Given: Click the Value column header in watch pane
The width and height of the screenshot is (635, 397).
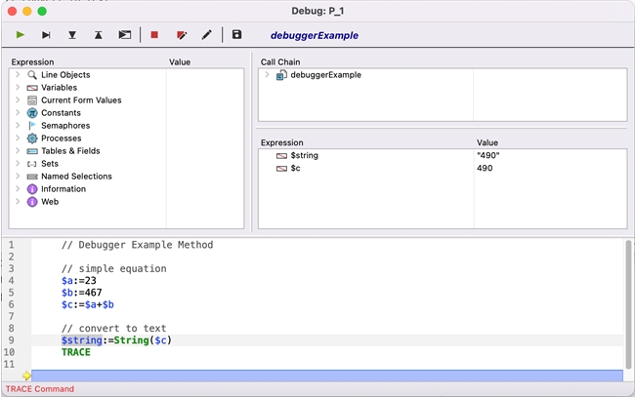Looking at the screenshot, I should [487, 142].
